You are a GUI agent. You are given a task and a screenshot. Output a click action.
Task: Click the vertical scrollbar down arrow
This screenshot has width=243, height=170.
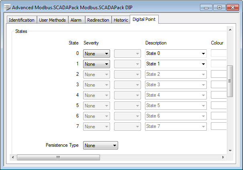coord(230,150)
